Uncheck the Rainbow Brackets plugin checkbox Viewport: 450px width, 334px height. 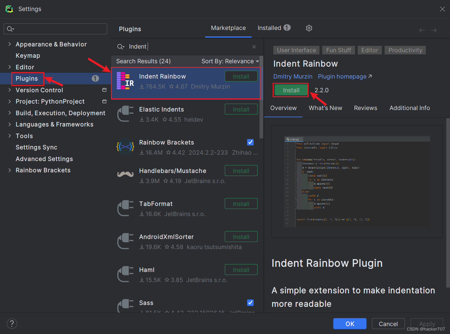(250, 142)
